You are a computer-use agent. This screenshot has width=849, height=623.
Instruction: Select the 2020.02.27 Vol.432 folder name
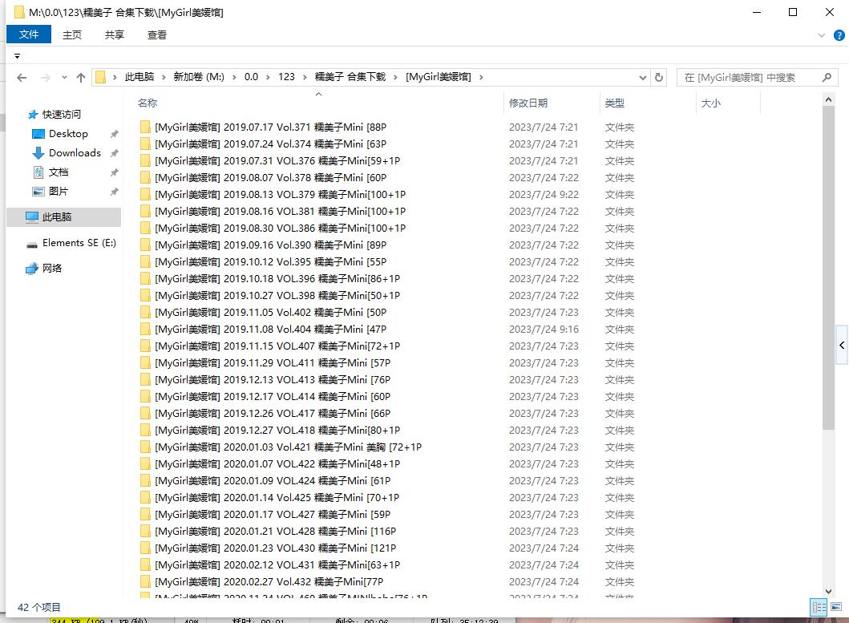[x=269, y=582]
